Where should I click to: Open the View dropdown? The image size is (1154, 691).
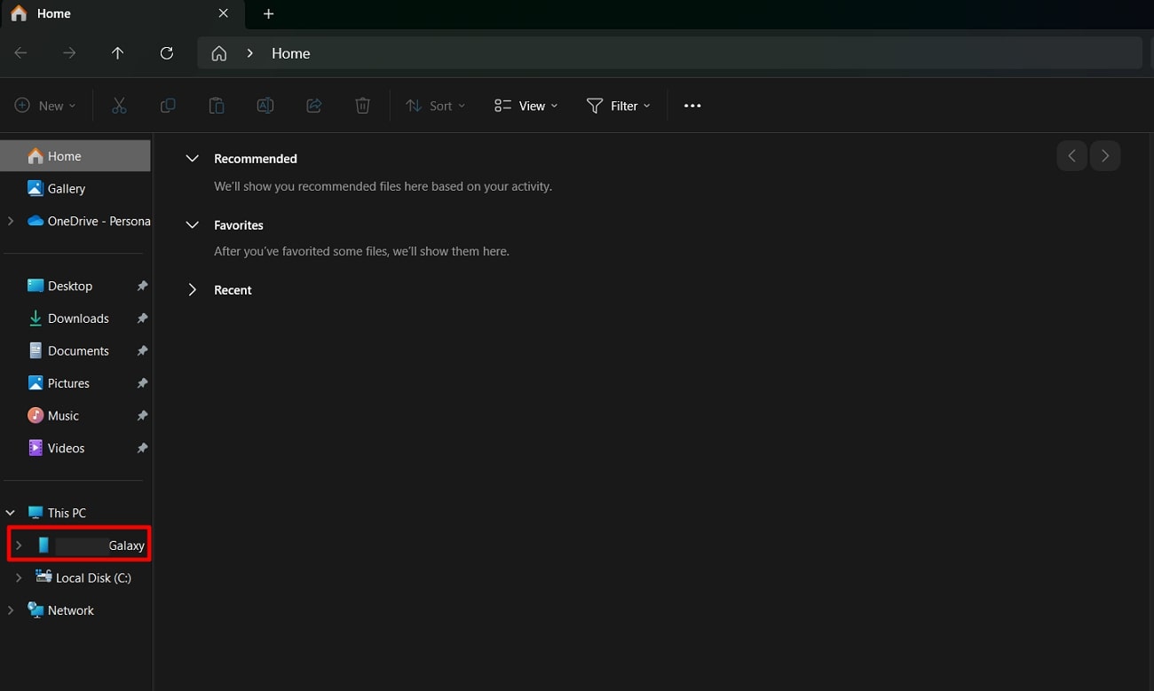(x=526, y=105)
